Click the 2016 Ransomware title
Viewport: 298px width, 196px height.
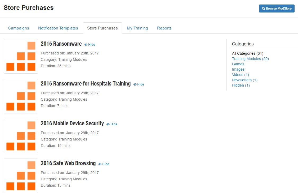click(61, 44)
